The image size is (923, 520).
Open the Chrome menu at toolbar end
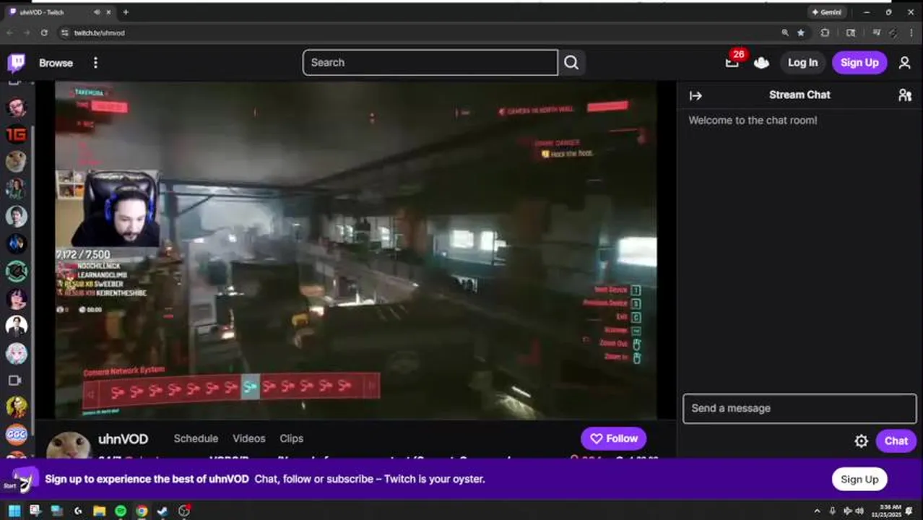[x=911, y=32]
